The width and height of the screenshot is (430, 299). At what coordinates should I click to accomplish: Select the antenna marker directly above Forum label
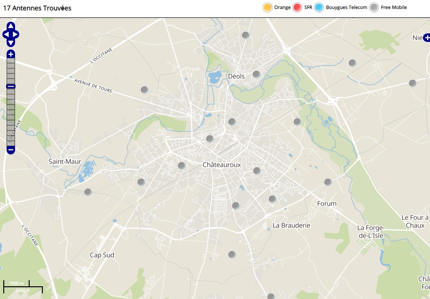(x=328, y=182)
